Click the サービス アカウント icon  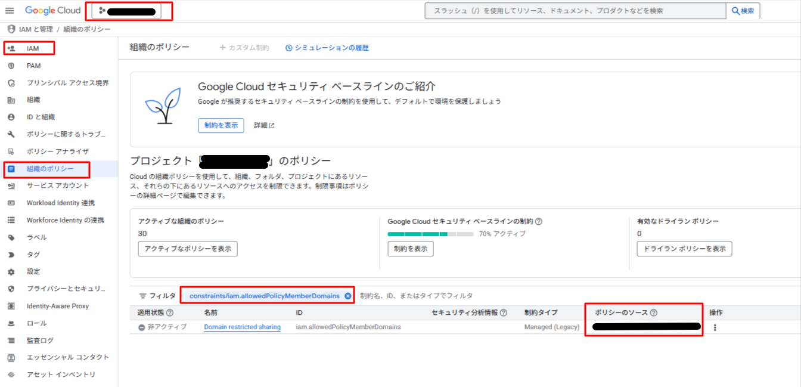click(11, 186)
